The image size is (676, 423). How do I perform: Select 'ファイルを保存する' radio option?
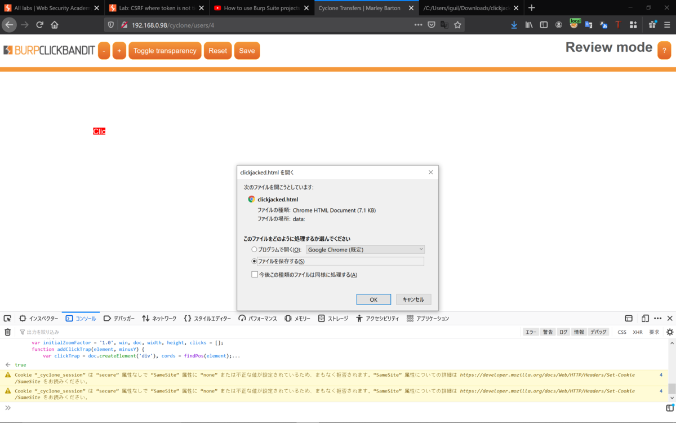255,261
